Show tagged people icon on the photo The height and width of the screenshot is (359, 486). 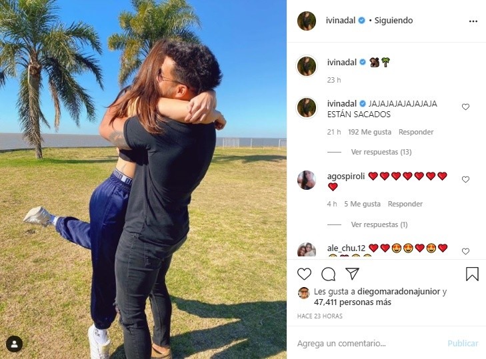click(14, 344)
